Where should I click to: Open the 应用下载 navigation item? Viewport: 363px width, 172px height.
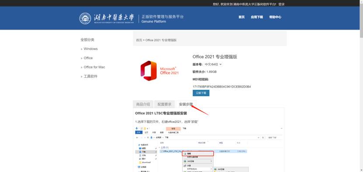pos(257,17)
